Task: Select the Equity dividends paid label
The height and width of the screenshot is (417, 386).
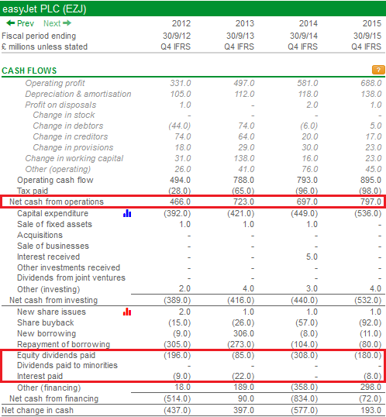Action: (56, 355)
